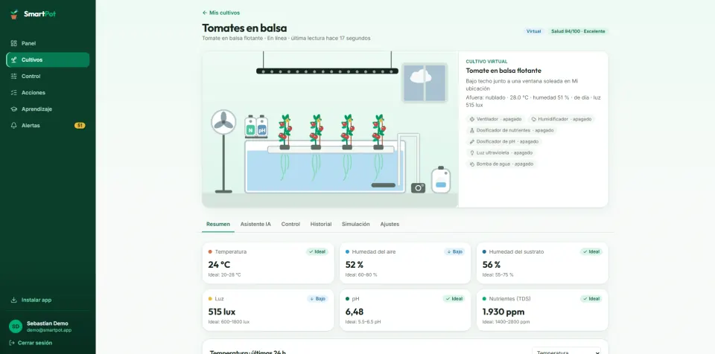
Task: Open the Control sidebar section
Action: 48,76
